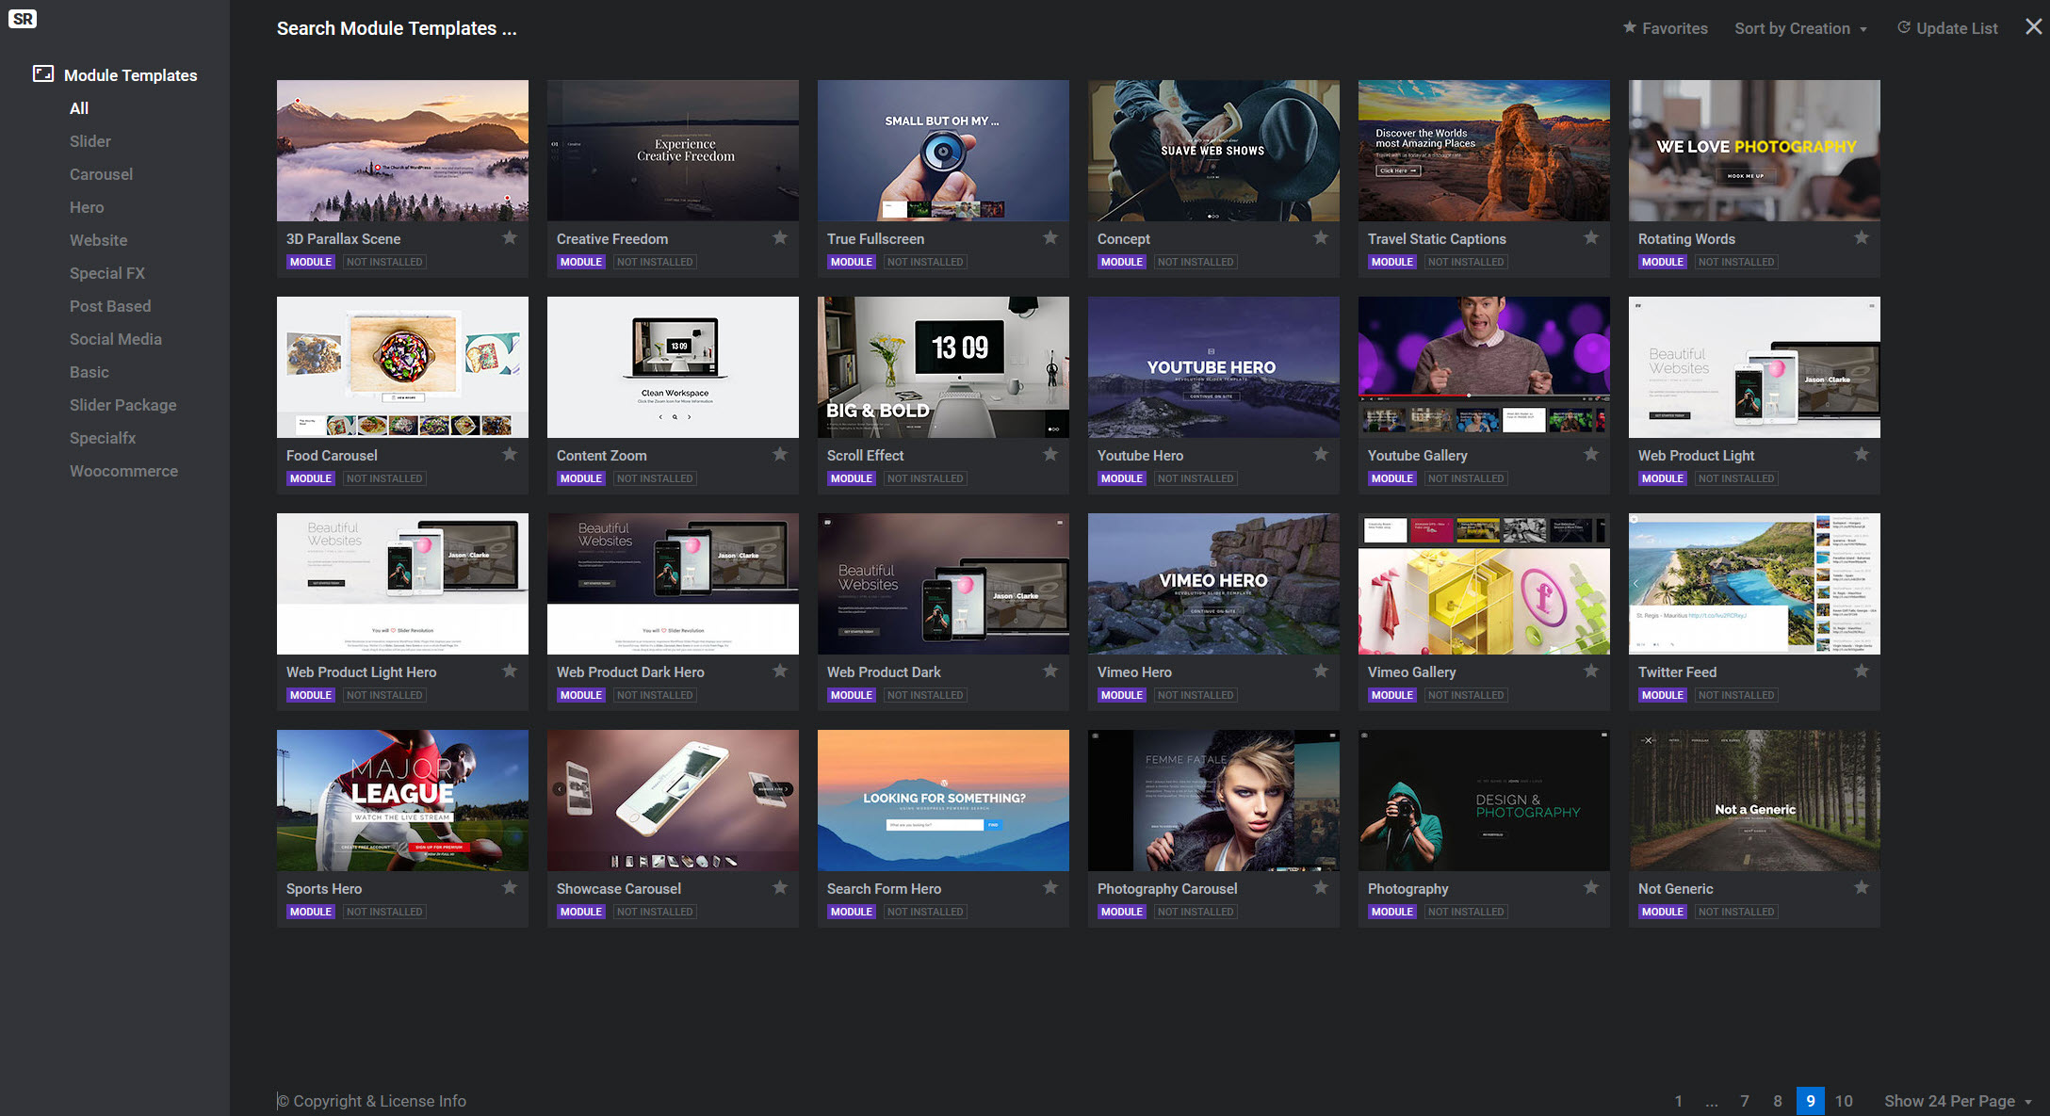This screenshot has width=2050, height=1116.
Task: Expand pagination ellipsis for more pages
Action: [x=1711, y=1101]
